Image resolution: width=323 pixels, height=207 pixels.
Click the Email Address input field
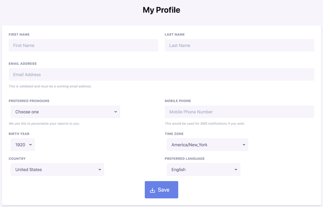click(161, 74)
